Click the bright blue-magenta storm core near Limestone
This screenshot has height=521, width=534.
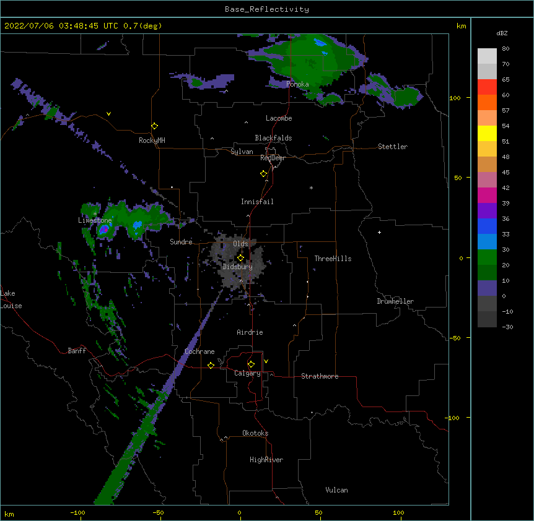click(x=104, y=230)
